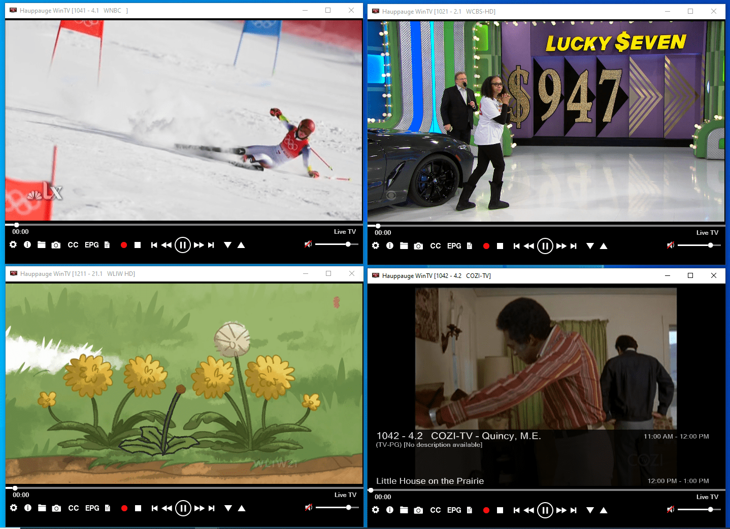Stop playback in COZI-TV window

500,510
